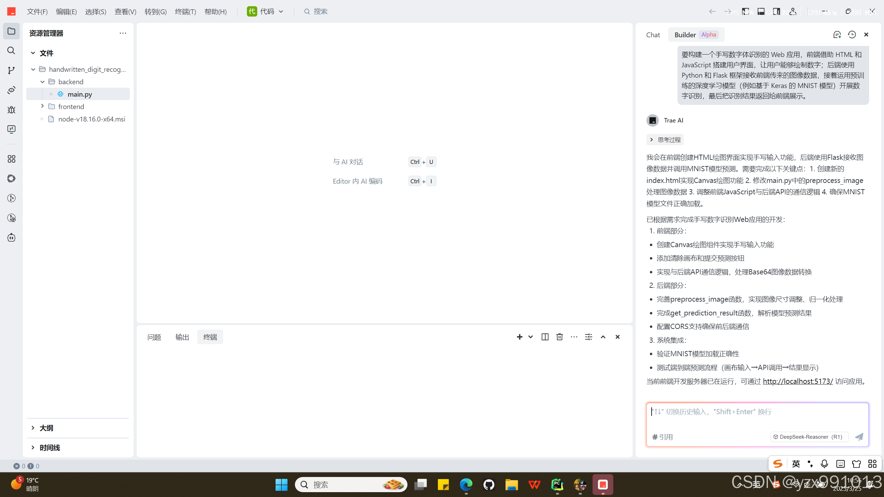Click the #引用 reference button
Viewport: 884px width, 497px height.
pyautogui.click(x=662, y=437)
